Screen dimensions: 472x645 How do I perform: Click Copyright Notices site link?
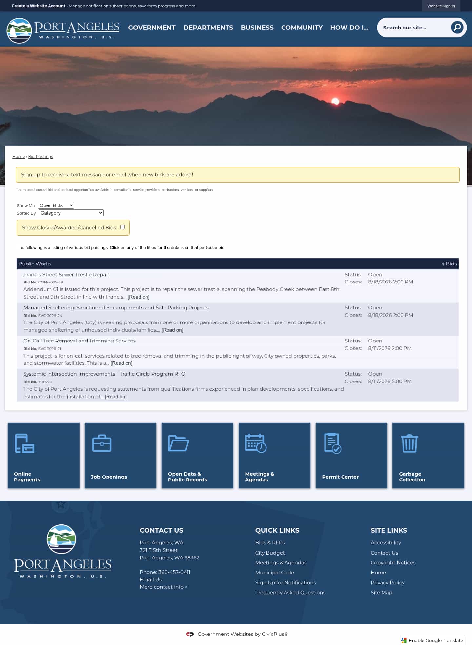393,562
